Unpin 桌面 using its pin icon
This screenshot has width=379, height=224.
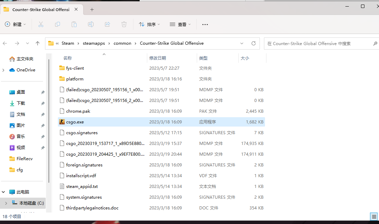point(43,92)
